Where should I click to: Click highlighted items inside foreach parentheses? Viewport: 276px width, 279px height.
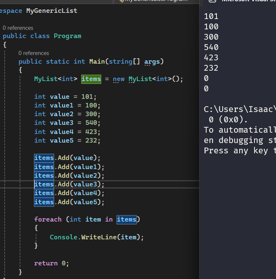126,220
